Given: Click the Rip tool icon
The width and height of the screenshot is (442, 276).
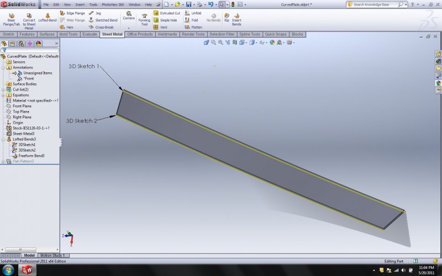Looking at the screenshot, I should 227,17.
